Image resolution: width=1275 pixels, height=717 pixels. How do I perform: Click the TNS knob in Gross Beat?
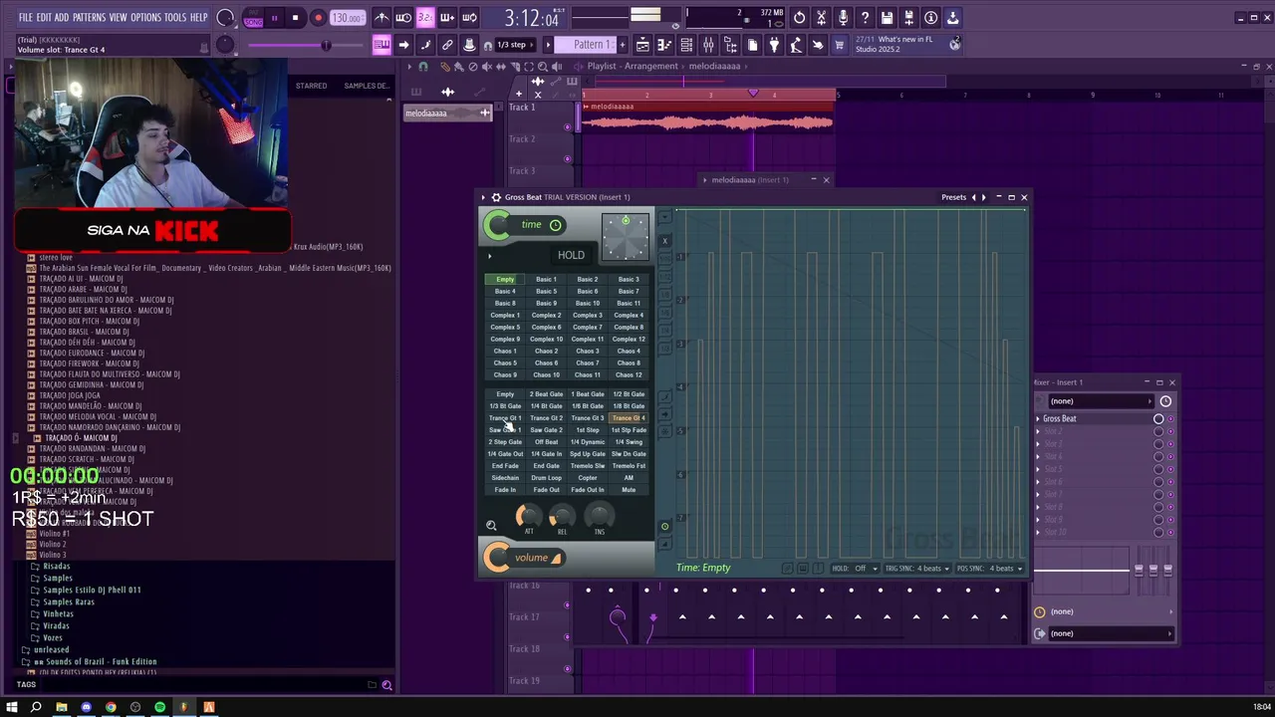599,516
